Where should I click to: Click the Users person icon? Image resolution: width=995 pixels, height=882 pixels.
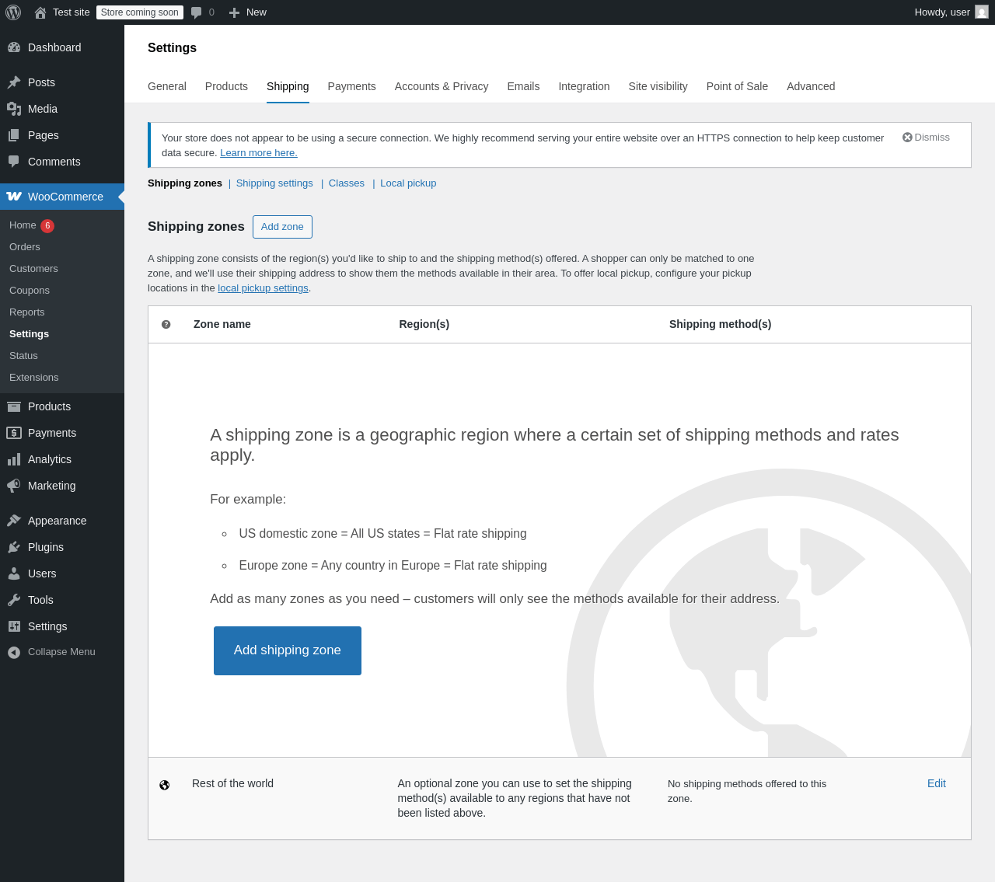[x=14, y=573]
